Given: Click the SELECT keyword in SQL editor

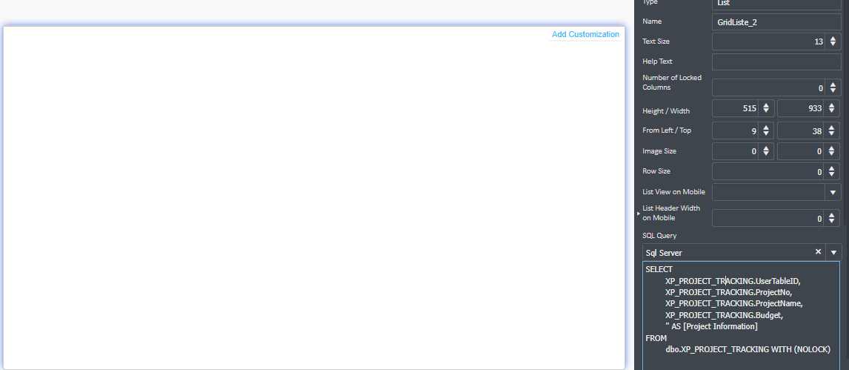Looking at the screenshot, I should coord(659,269).
